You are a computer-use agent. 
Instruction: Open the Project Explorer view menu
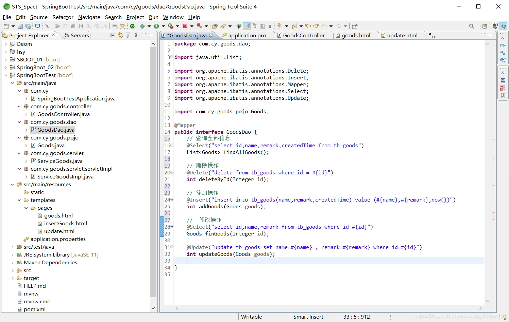pyautogui.click(x=136, y=35)
